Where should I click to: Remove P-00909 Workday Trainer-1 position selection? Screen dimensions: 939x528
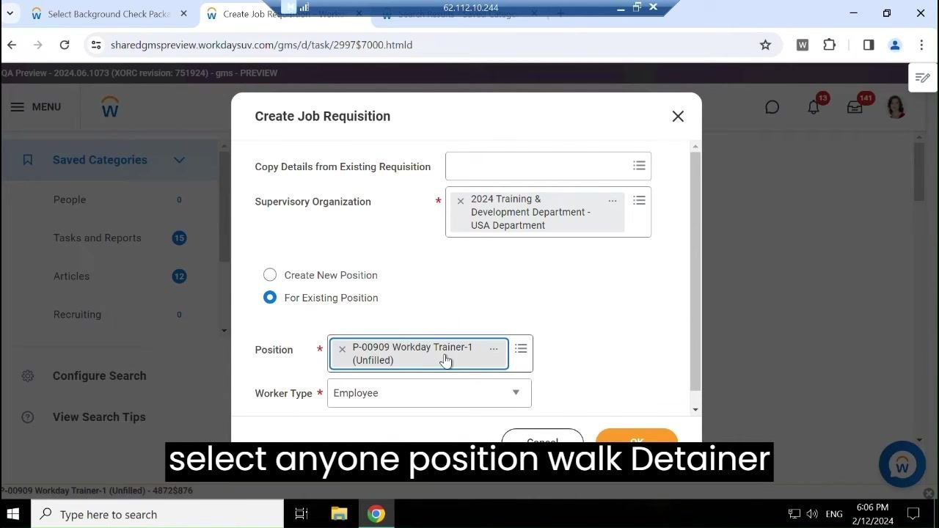(x=342, y=350)
